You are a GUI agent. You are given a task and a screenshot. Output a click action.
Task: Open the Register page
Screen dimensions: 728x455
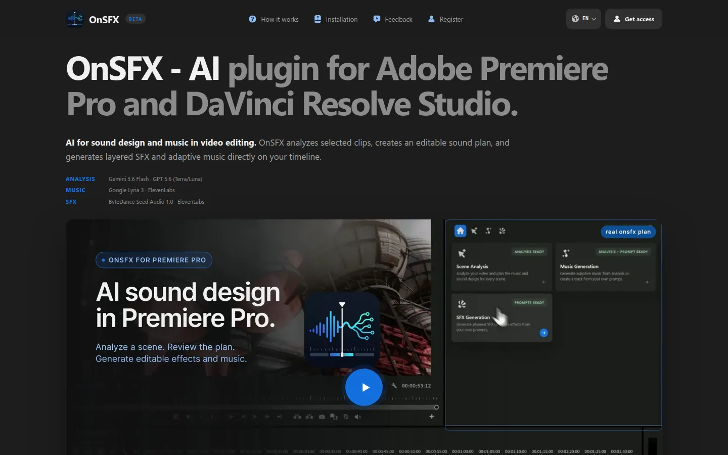(445, 19)
